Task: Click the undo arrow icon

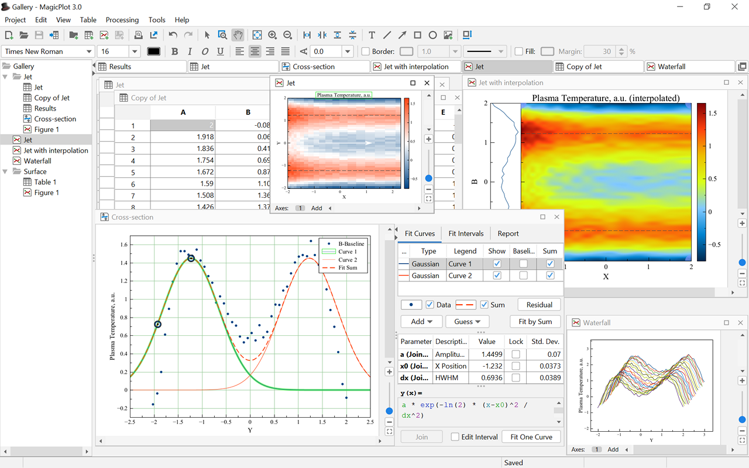Action: pyautogui.click(x=173, y=35)
